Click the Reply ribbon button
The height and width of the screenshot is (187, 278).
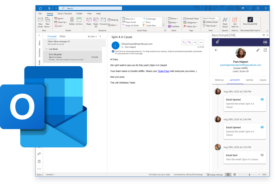click(x=89, y=21)
